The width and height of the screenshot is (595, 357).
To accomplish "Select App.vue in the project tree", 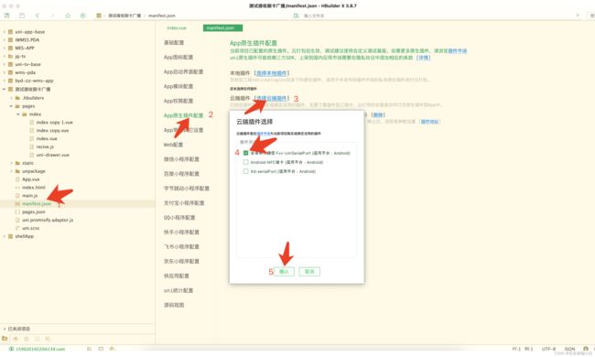I will click(x=31, y=179).
